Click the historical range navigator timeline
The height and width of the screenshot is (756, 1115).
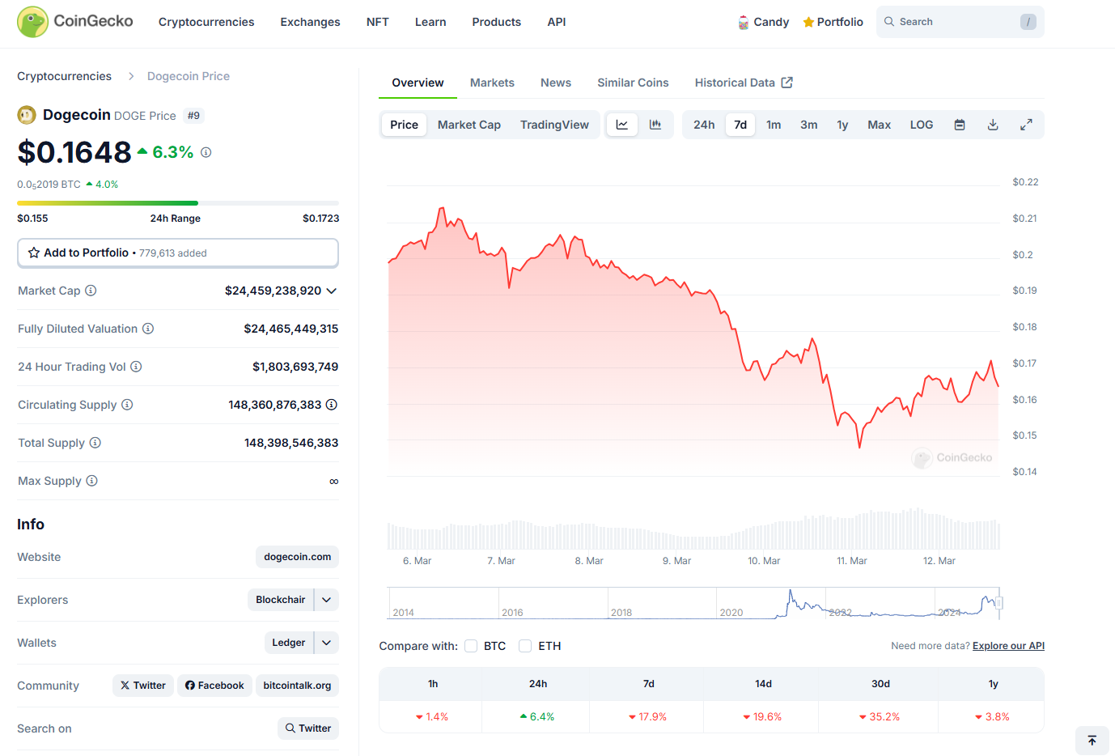coord(693,603)
